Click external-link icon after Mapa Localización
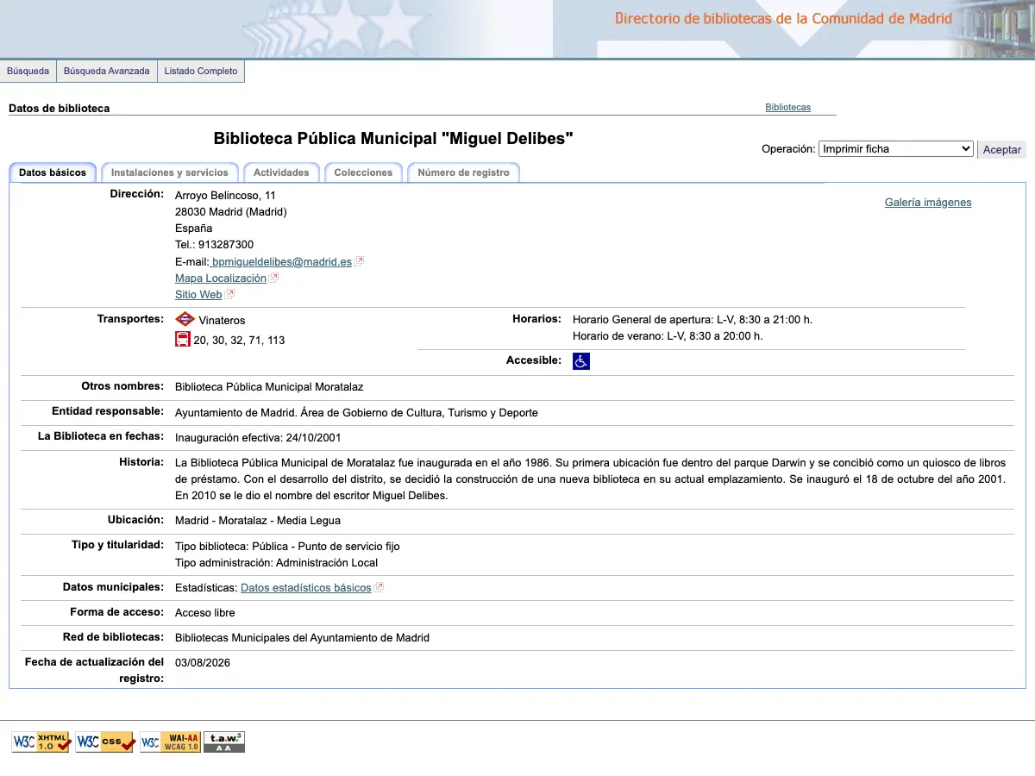Image resolution: width=1035 pixels, height=776 pixels. pyautogui.click(x=274, y=278)
